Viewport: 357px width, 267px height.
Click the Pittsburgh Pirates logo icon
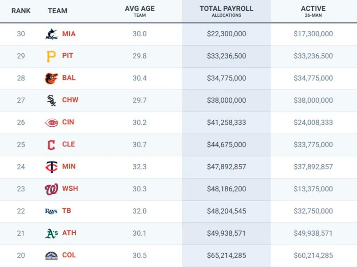tap(51, 56)
